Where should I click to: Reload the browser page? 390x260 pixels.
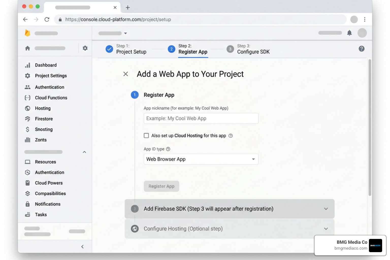point(47,19)
